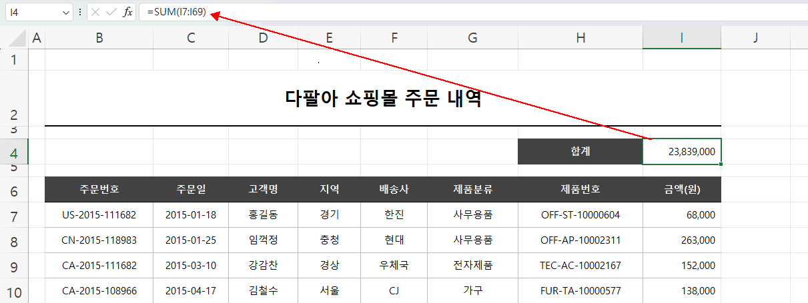Click the region cell 충청
808x303 pixels.
pos(330,240)
